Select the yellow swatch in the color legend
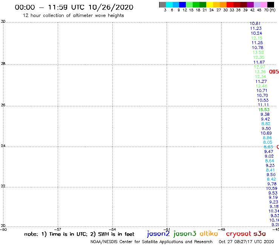 pyautogui.click(x=210, y=5)
